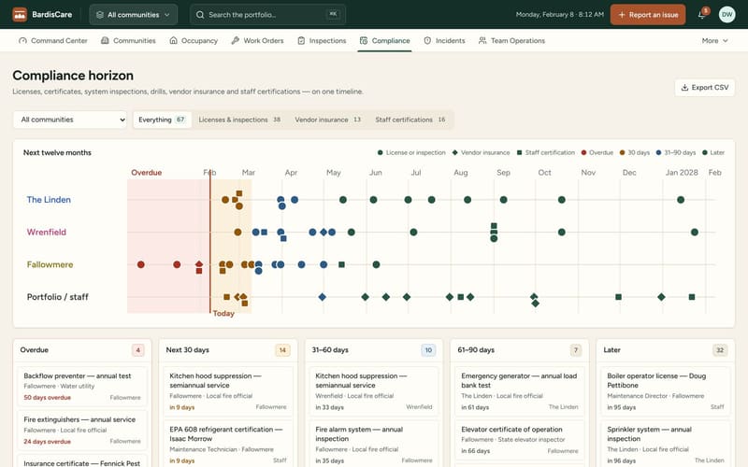
Task: Click the Portfolio / staff row label
Action: tap(58, 297)
